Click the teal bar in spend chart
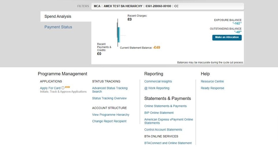This screenshot has width=278, height=148. 119,34
